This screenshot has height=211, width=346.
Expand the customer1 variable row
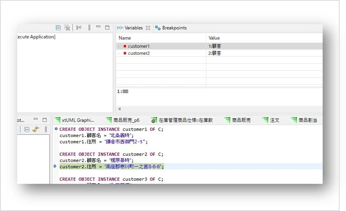point(119,46)
